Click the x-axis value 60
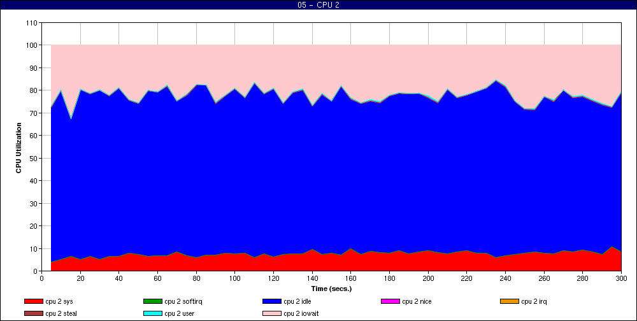 click(157, 278)
